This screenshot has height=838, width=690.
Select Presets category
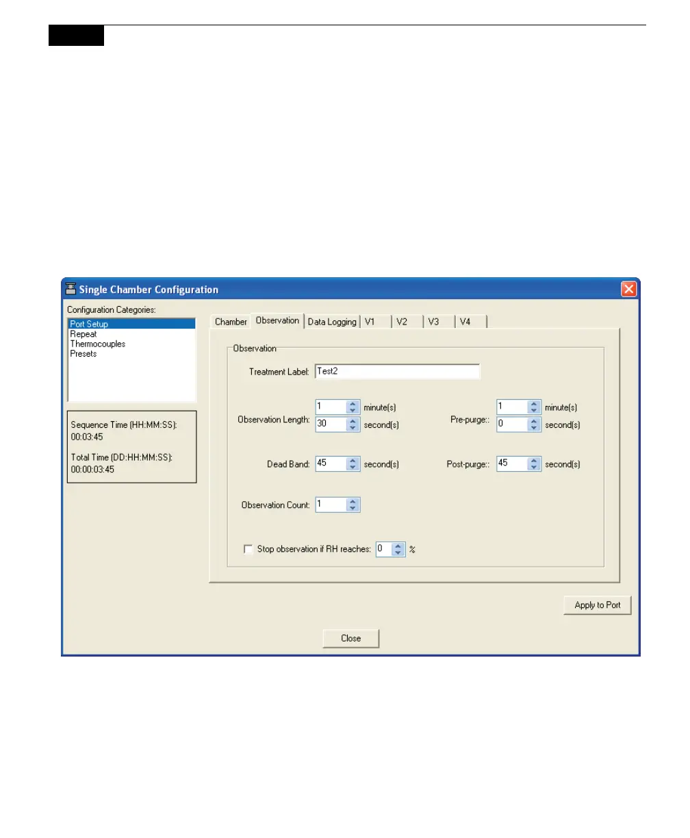click(x=131, y=354)
